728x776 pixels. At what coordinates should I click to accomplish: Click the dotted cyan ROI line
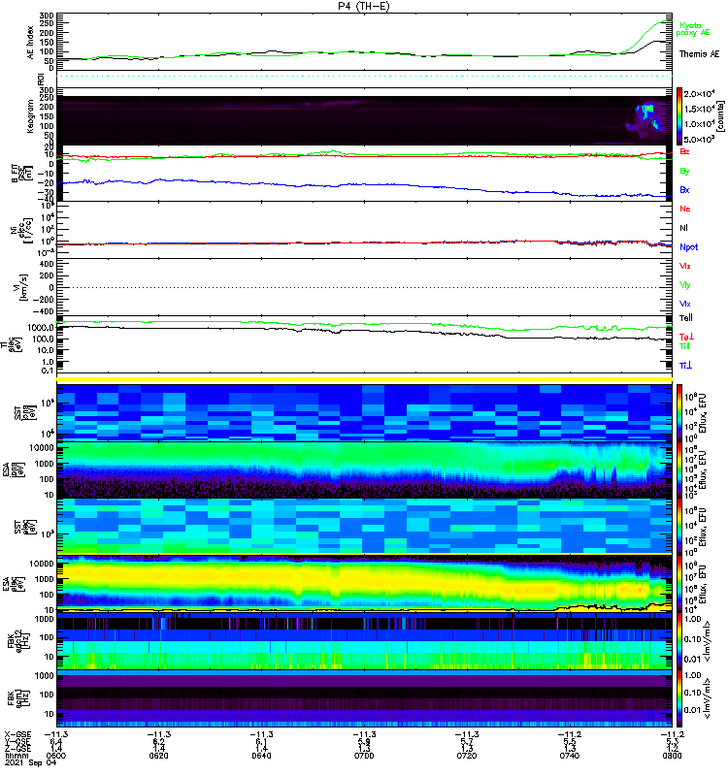pyautogui.click(x=364, y=77)
